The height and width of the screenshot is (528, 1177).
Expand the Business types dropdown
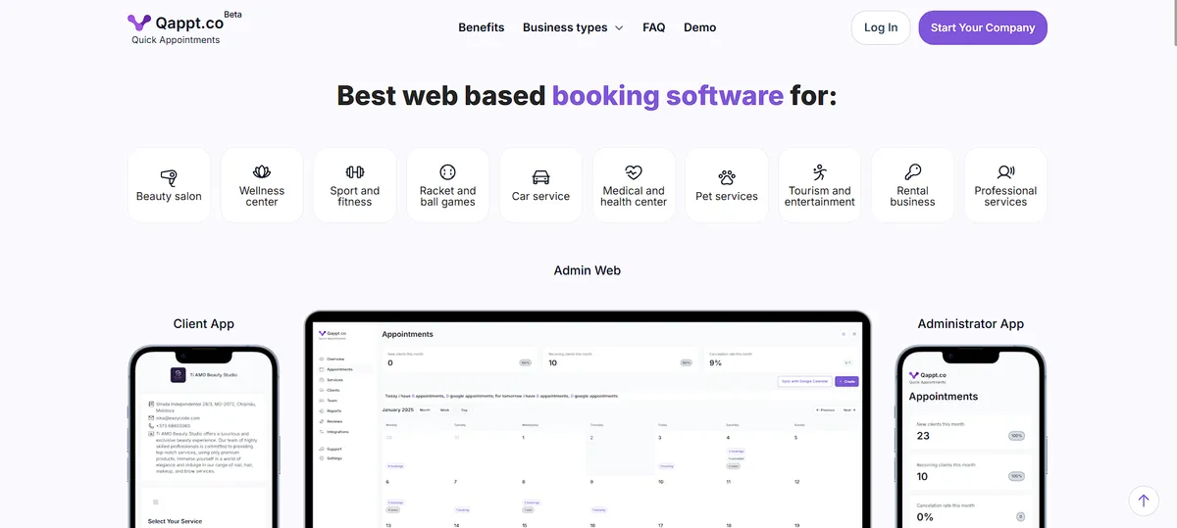click(x=573, y=27)
